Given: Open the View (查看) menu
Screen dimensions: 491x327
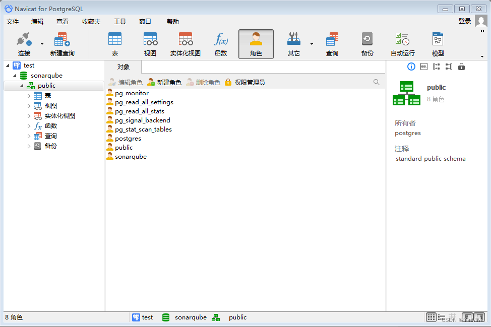Looking at the screenshot, I should point(63,21).
